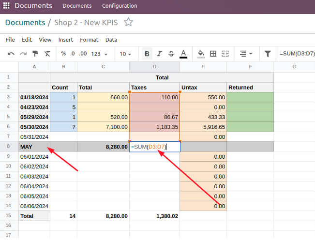Click the cell editor containing =SUM(D3:D7)
The height and width of the screenshot is (241, 315).
[x=155, y=147]
